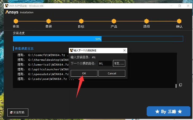The height and width of the screenshot is (120, 193).
Task: Select the 确认 step hexagon
Action: click(179, 21)
